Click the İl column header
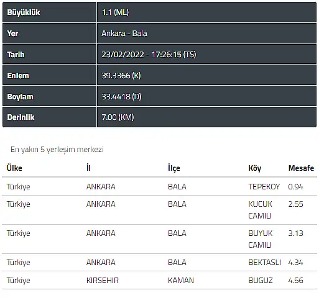 [x=88, y=168]
